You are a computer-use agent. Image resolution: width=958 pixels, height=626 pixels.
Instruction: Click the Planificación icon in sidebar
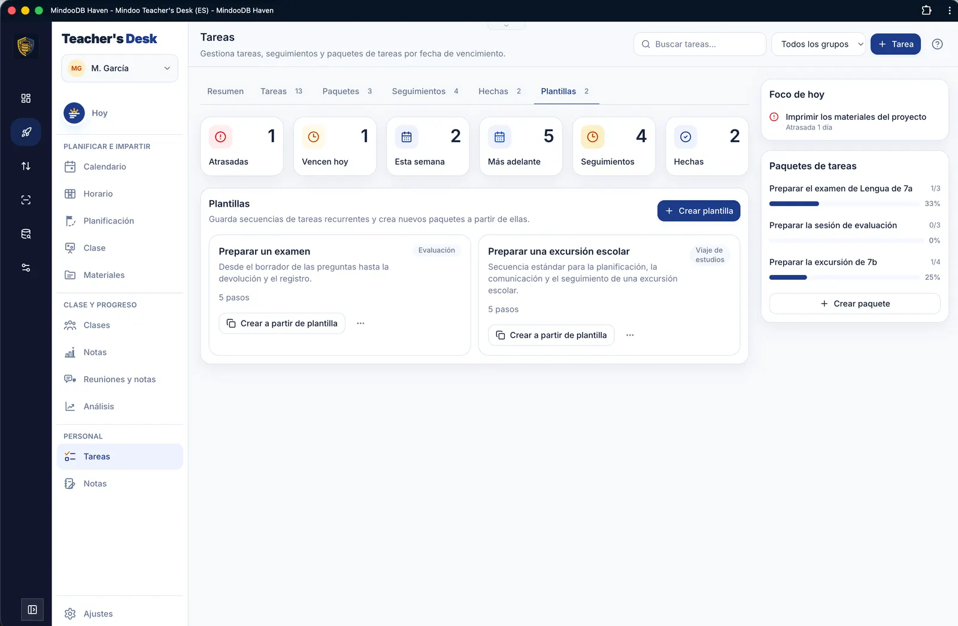[x=70, y=221]
